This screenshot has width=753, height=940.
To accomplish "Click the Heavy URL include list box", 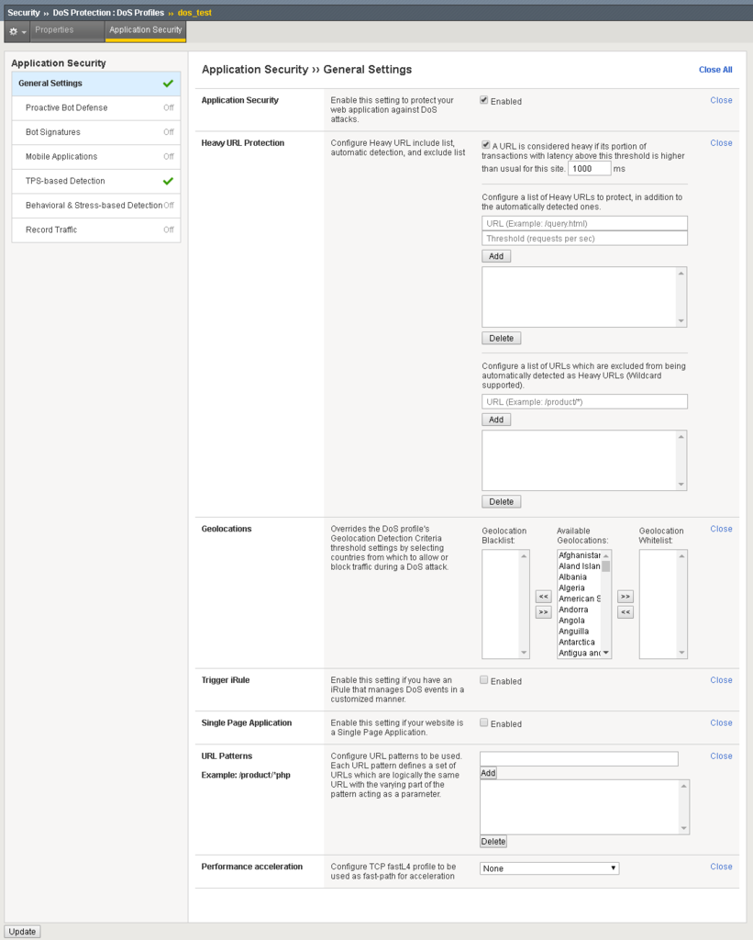I will pos(584,297).
